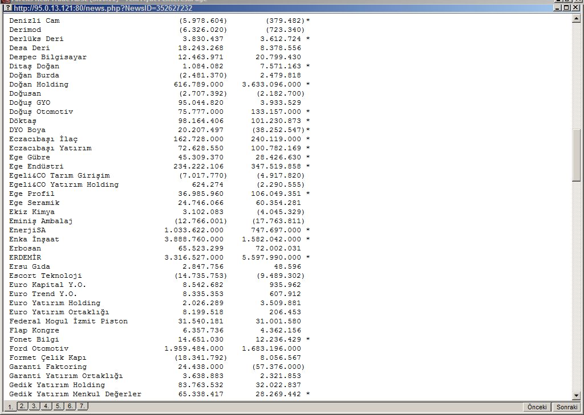
Task: Click the scrollbar down arrow
Action: coord(576,396)
